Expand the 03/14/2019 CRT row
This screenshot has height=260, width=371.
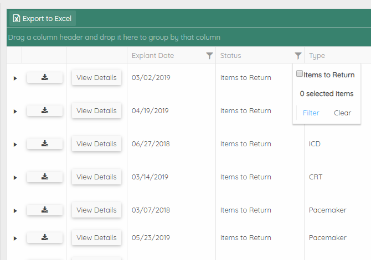pyautogui.click(x=15, y=178)
